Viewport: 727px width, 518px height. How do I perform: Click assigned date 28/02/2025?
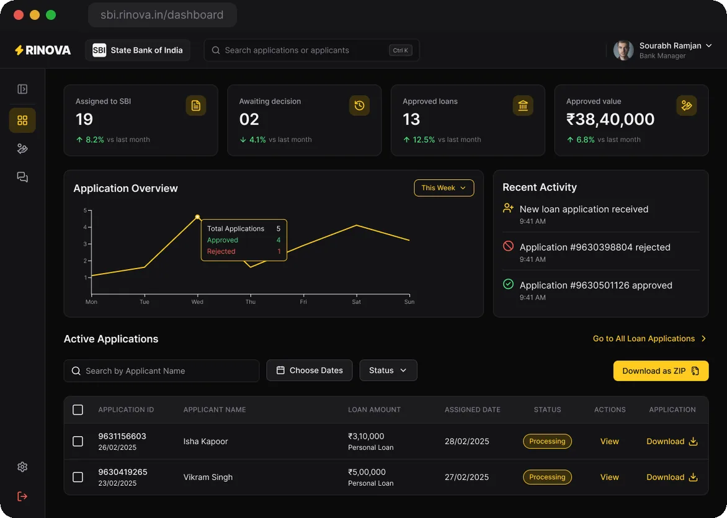tap(467, 442)
